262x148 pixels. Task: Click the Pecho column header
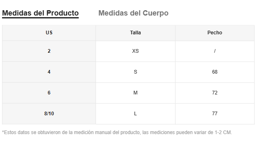click(215, 33)
